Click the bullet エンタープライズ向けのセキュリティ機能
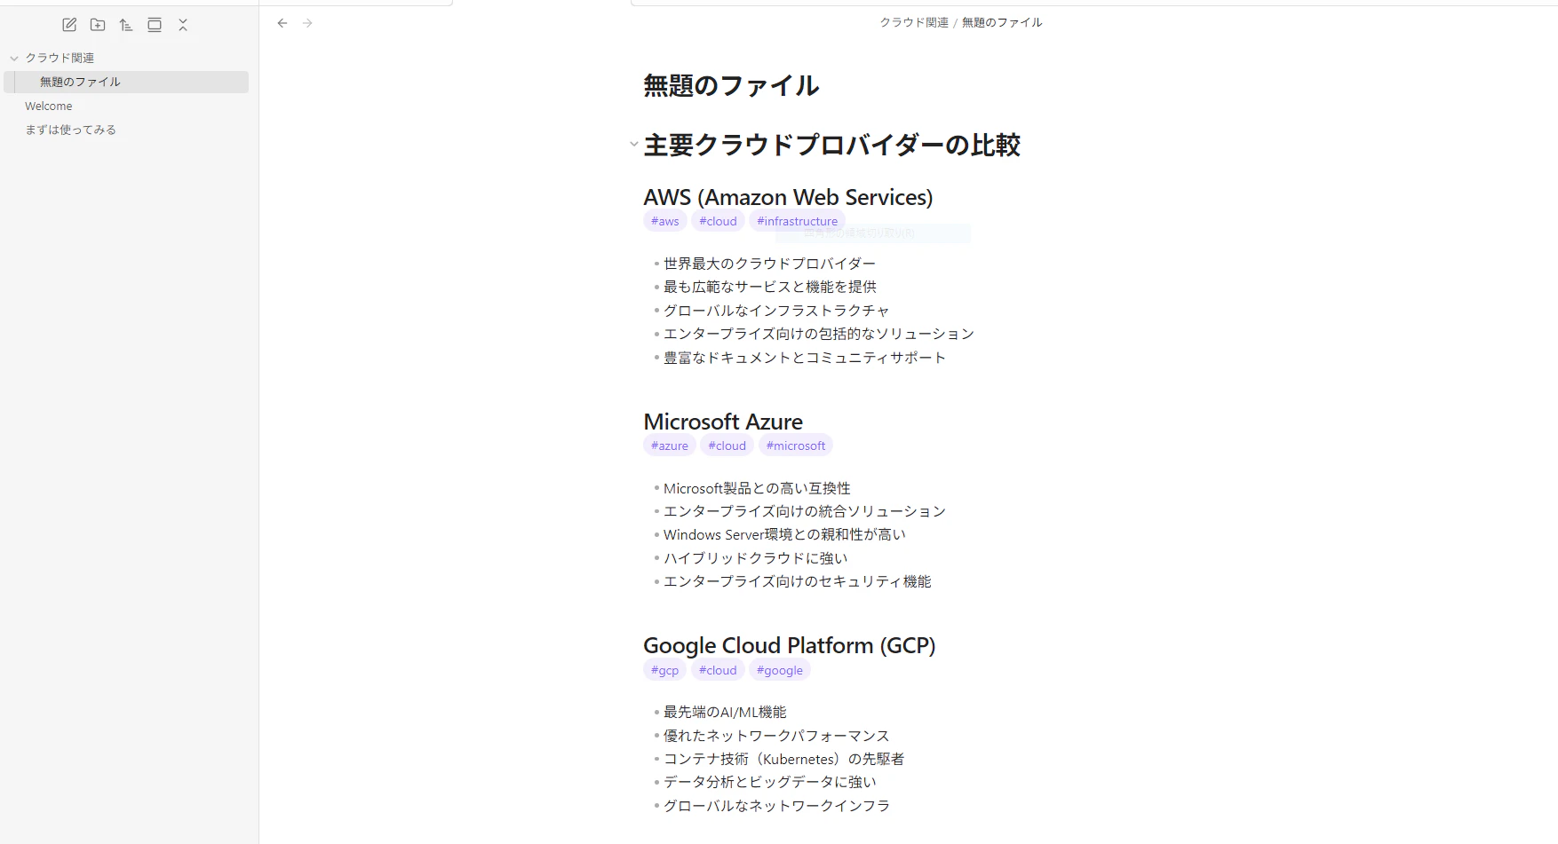This screenshot has height=844, width=1558. coord(798,581)
